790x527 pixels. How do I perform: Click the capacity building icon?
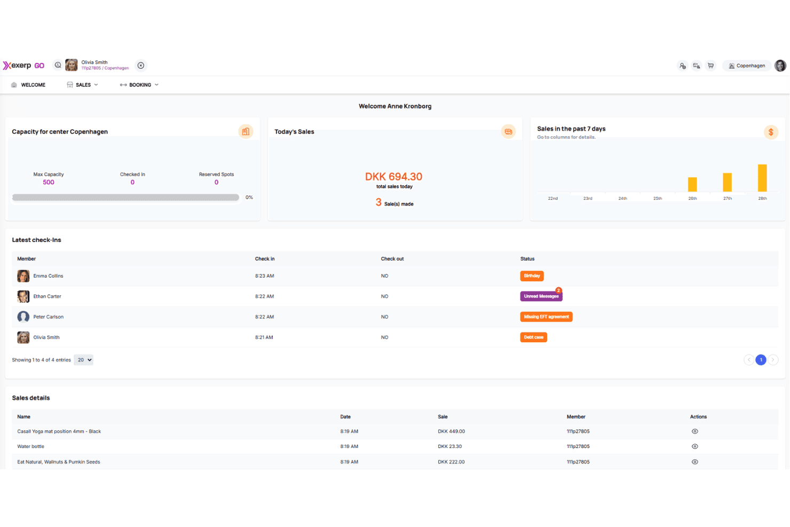tap(246, 131)
